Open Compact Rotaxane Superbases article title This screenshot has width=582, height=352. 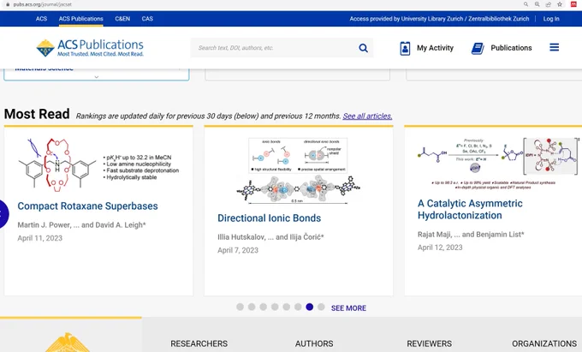pos(87,206)
